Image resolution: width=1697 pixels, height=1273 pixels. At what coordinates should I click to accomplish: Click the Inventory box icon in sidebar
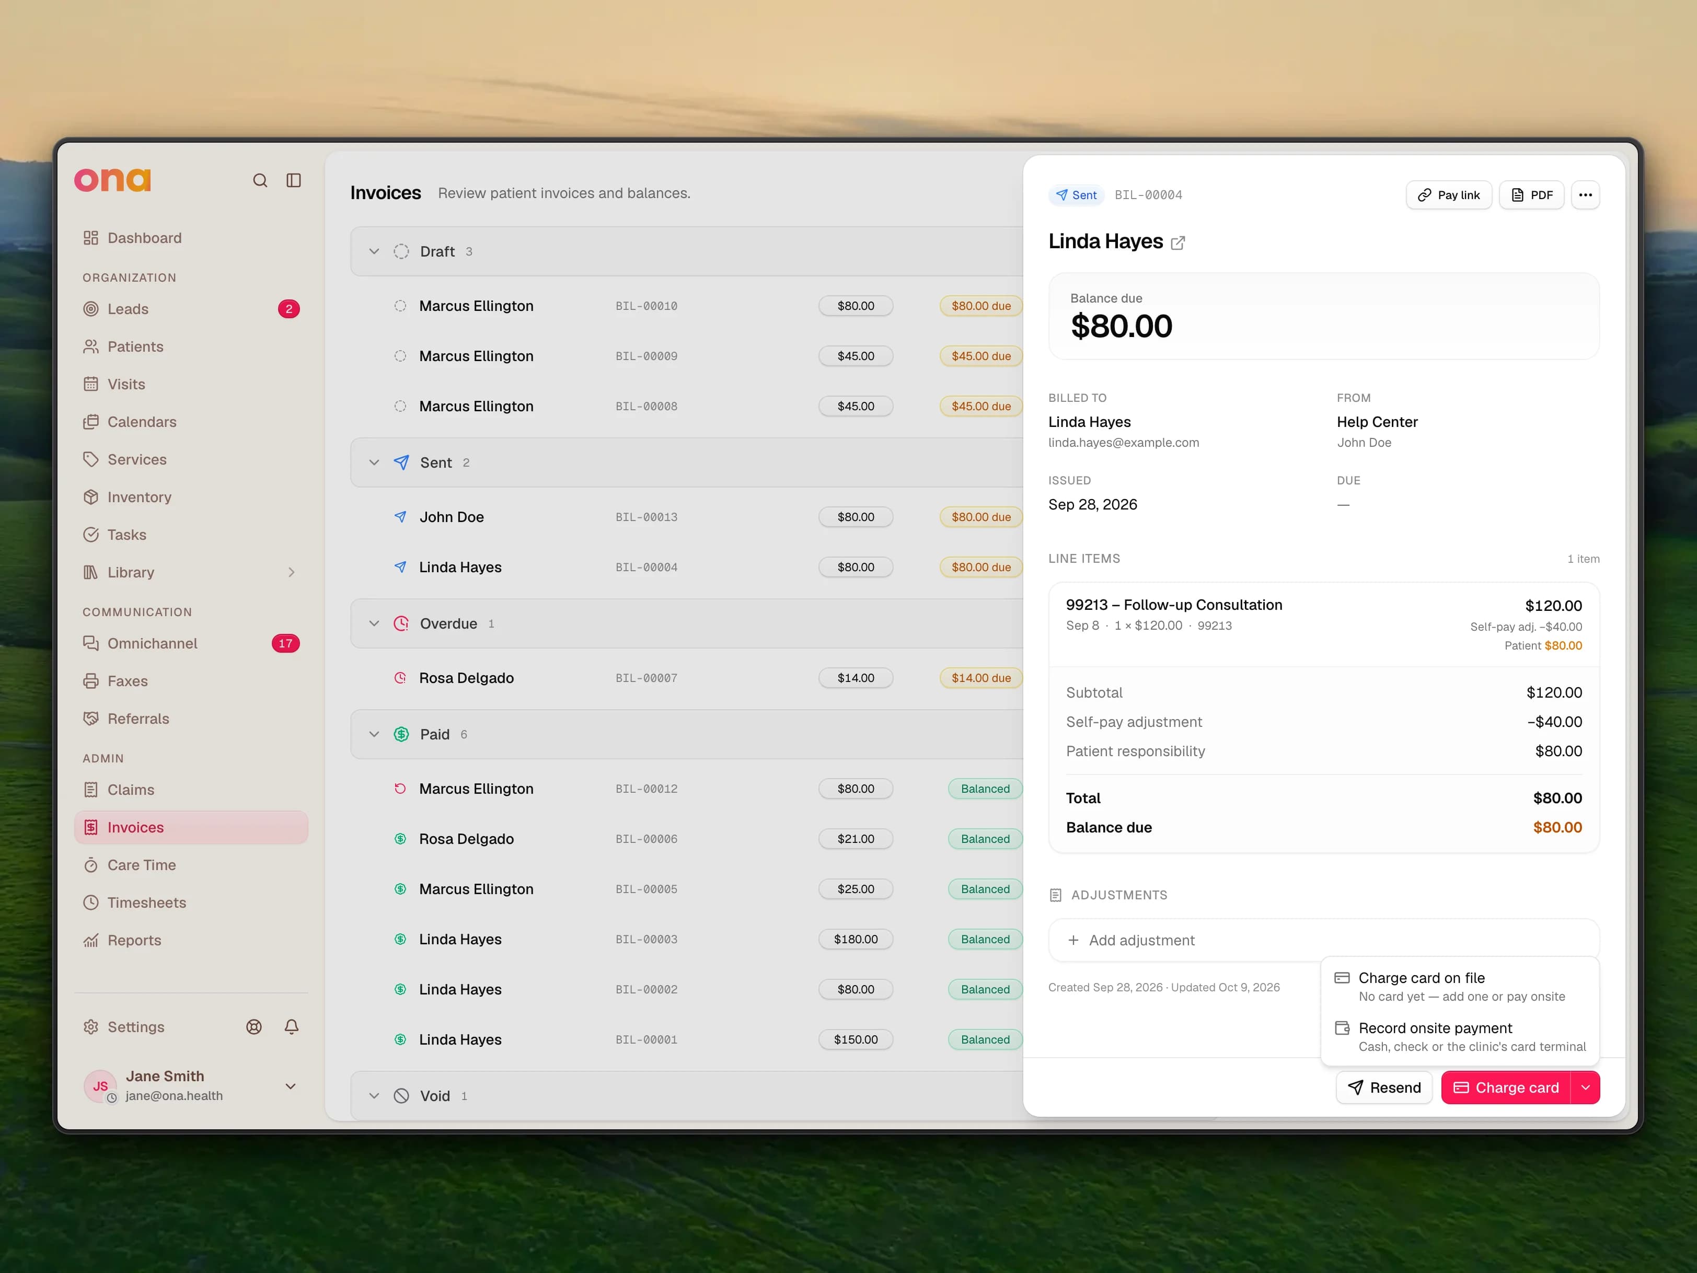(x=90, y=497)
